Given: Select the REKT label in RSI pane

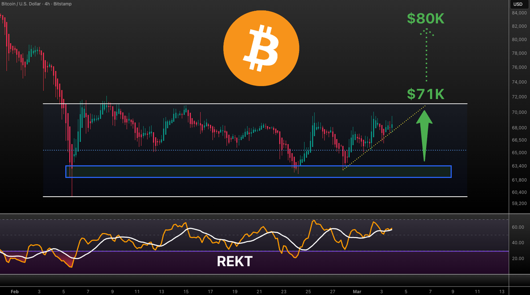Looking at the screenshot, I should pos(235,262).
